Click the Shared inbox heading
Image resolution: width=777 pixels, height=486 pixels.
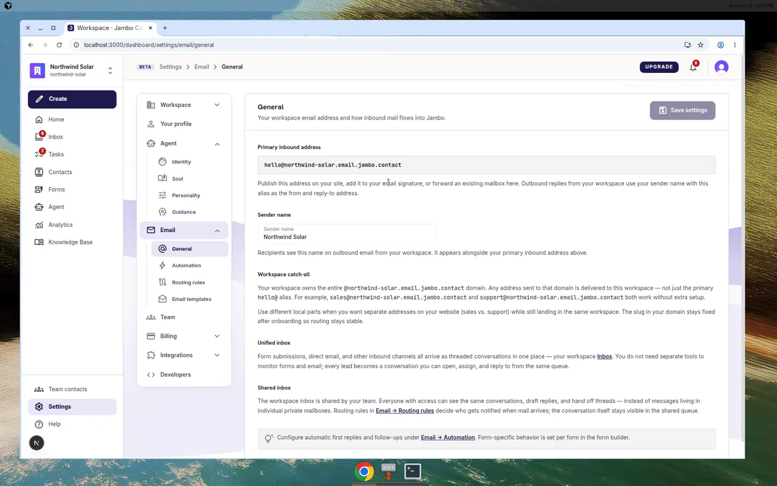(274, 388)
